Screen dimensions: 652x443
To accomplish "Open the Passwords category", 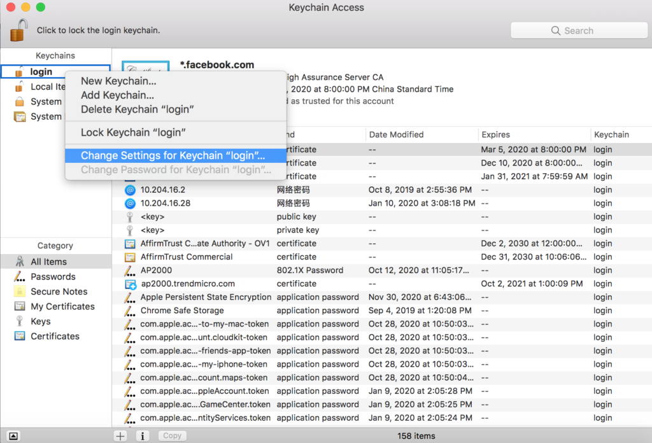I will point(53,277).
